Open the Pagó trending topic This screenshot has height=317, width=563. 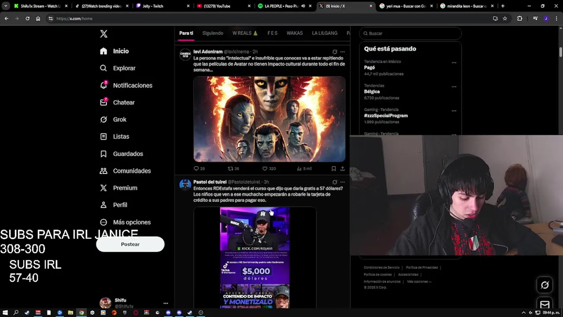369,67
